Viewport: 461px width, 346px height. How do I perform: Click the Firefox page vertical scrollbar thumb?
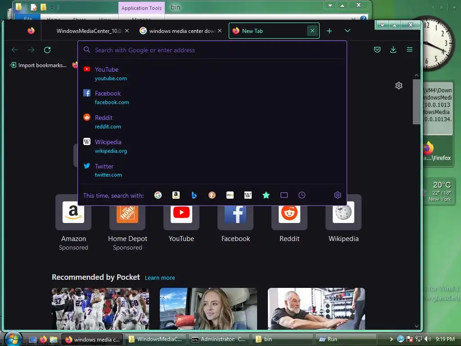pos(416,102)
